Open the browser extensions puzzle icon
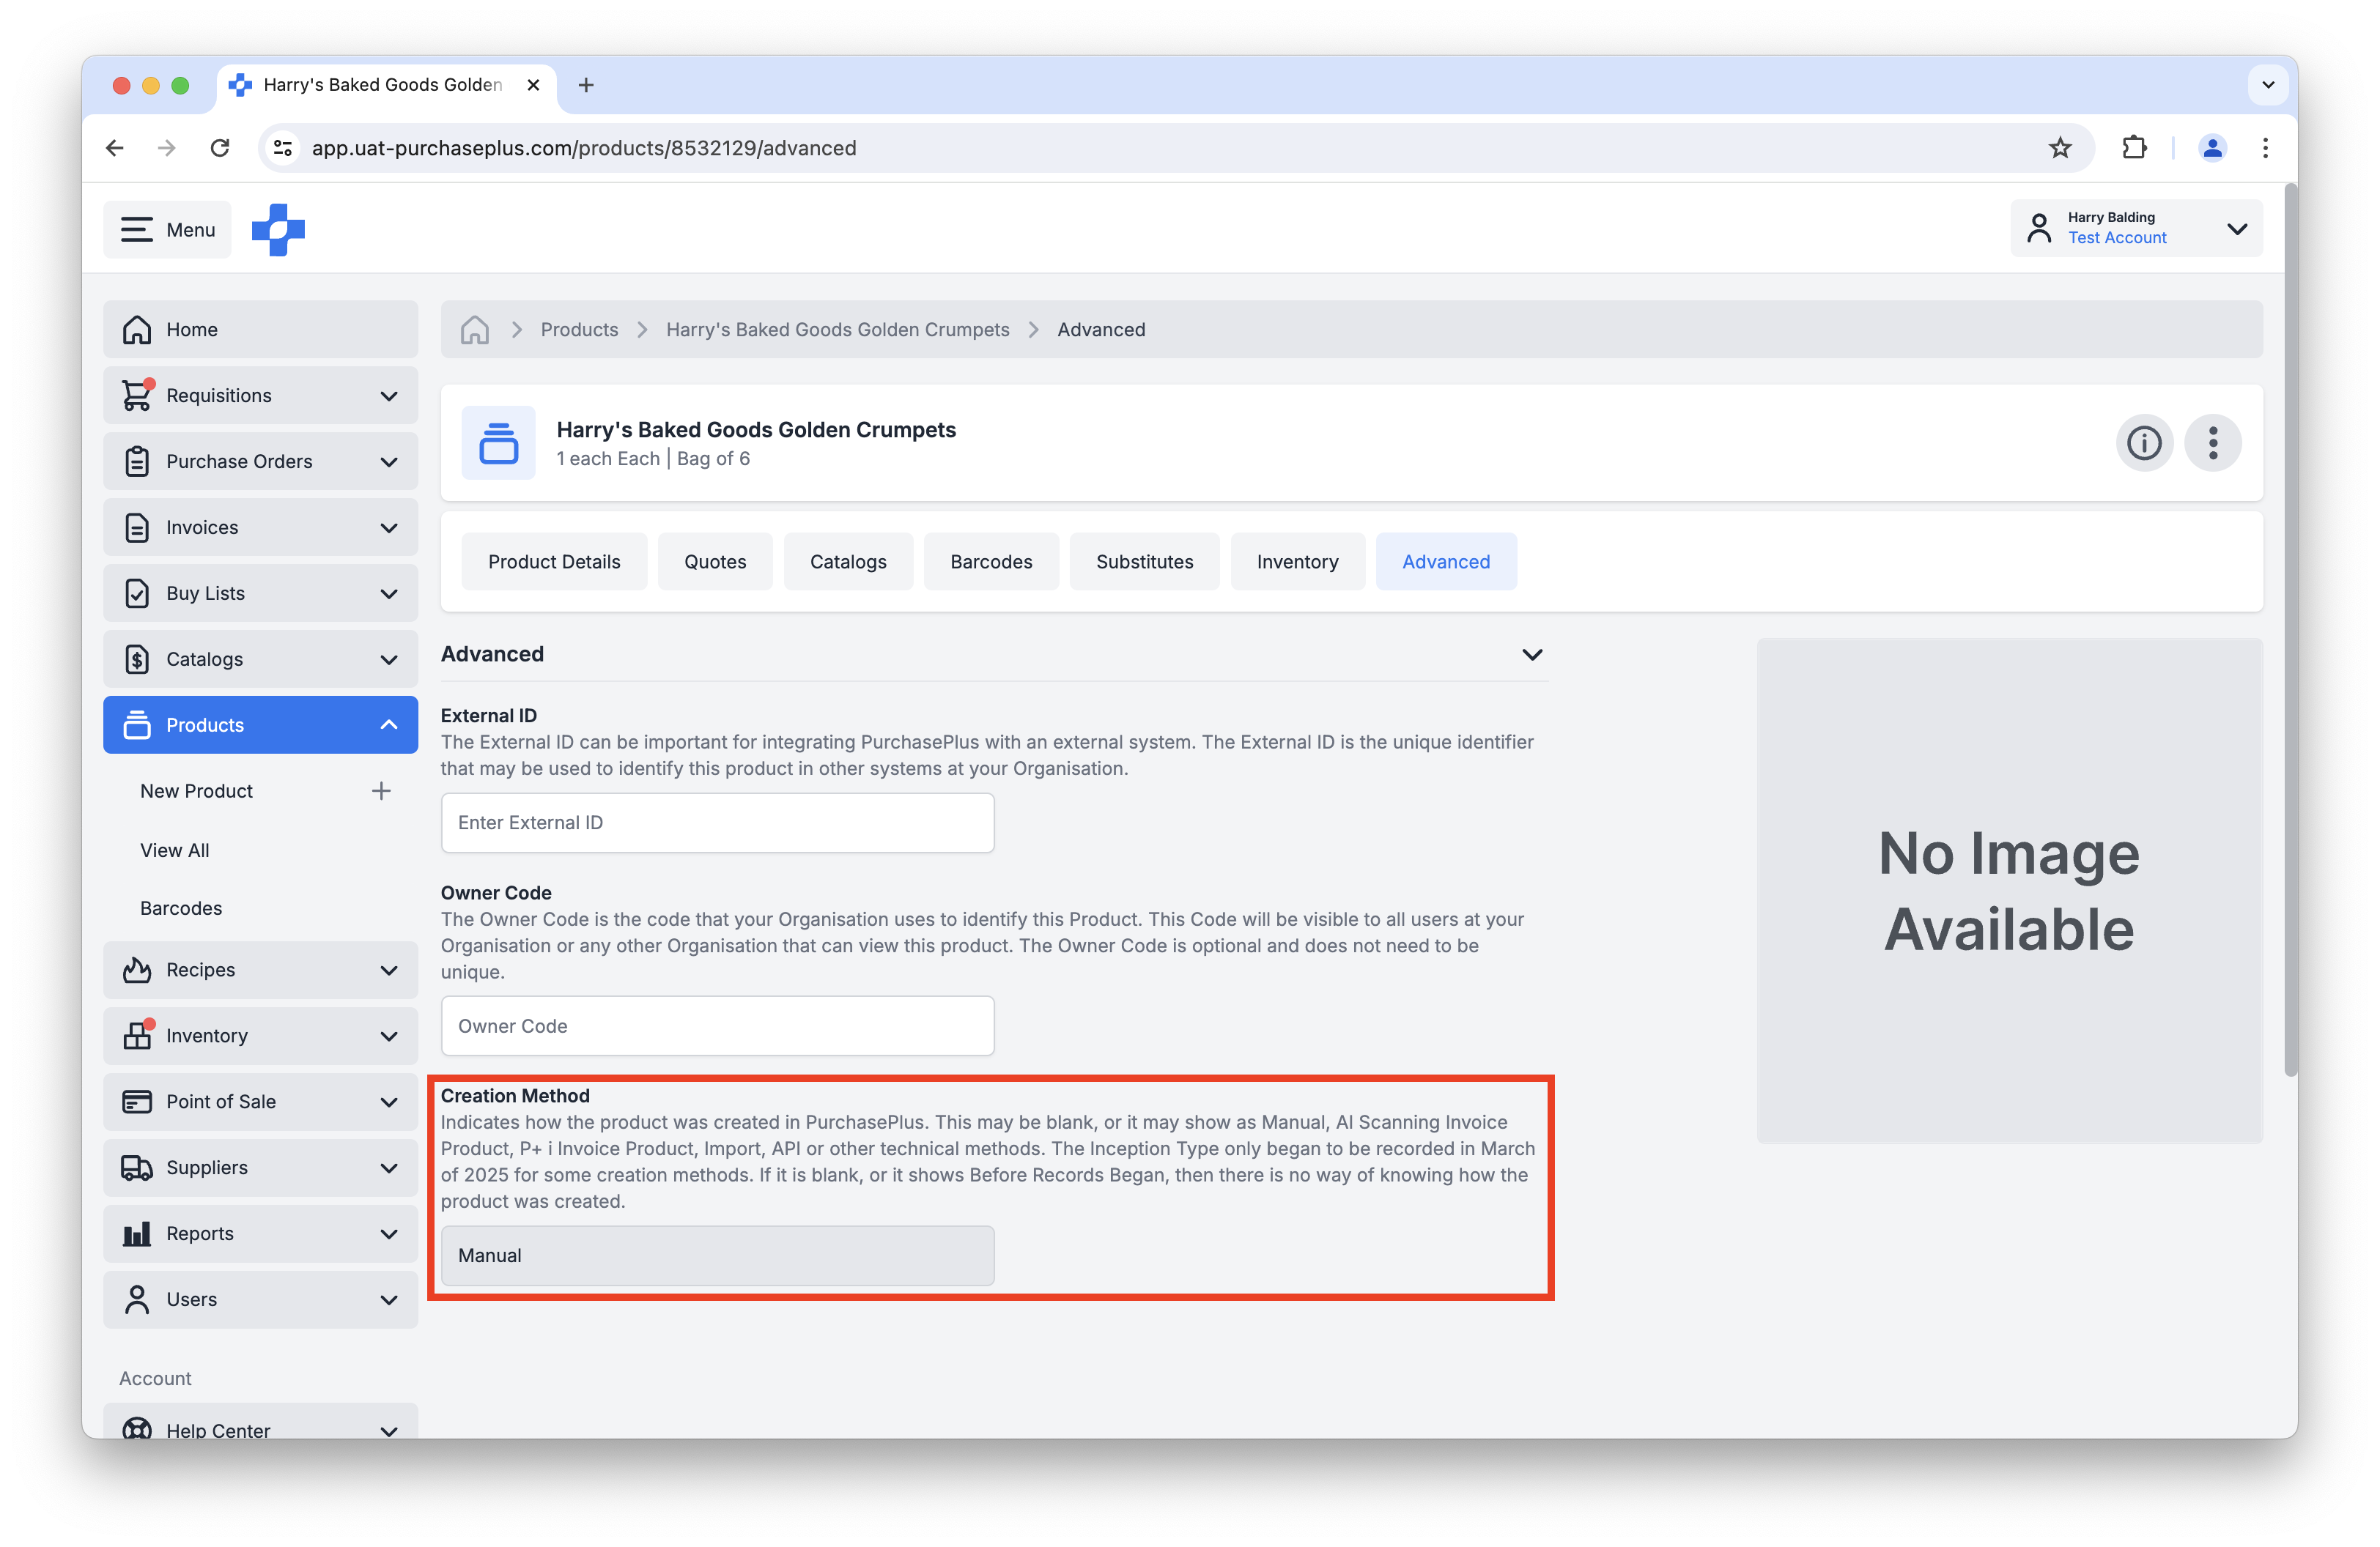The width and height of the screenshot is (2380, 1547). (2133, 148)
